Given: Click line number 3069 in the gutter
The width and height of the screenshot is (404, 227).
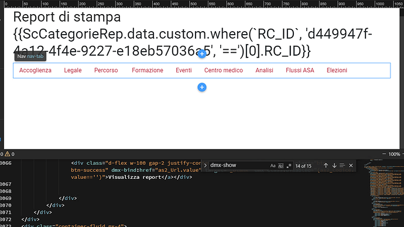Looking at the screenshot, I should [x=6, y=198].
